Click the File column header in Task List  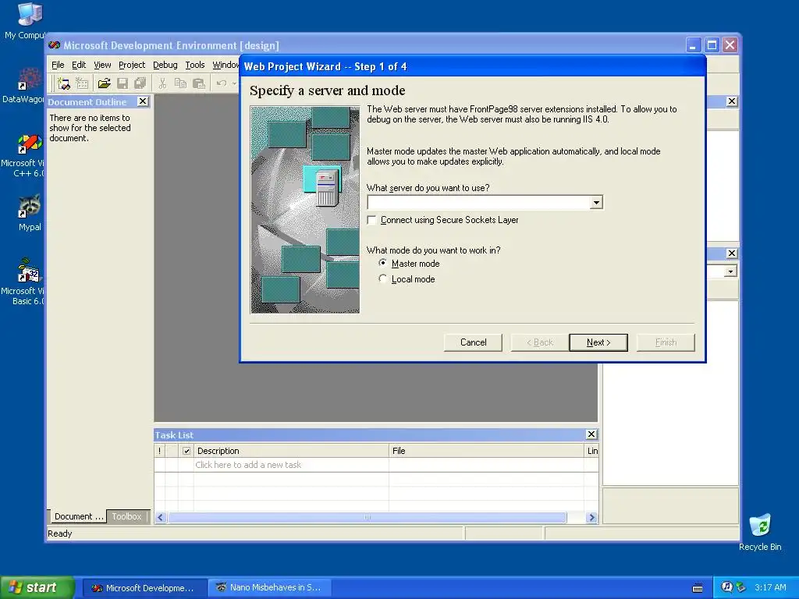click(x=486, y=451)
